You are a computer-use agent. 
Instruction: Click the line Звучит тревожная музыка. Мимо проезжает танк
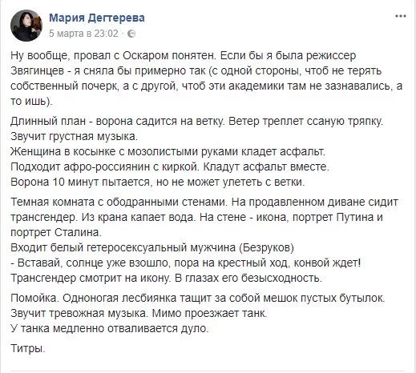pos(139,313)
